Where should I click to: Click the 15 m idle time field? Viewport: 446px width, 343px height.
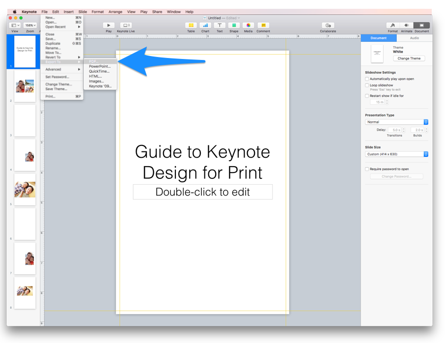tap(378, 102)
